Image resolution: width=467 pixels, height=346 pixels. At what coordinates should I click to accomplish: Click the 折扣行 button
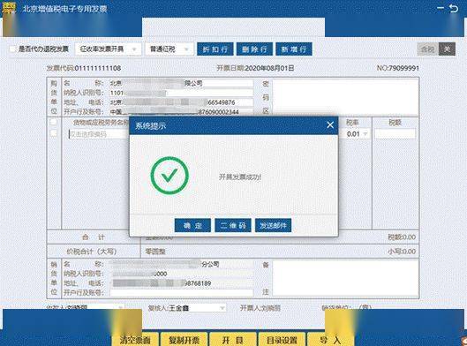(215, 49)
